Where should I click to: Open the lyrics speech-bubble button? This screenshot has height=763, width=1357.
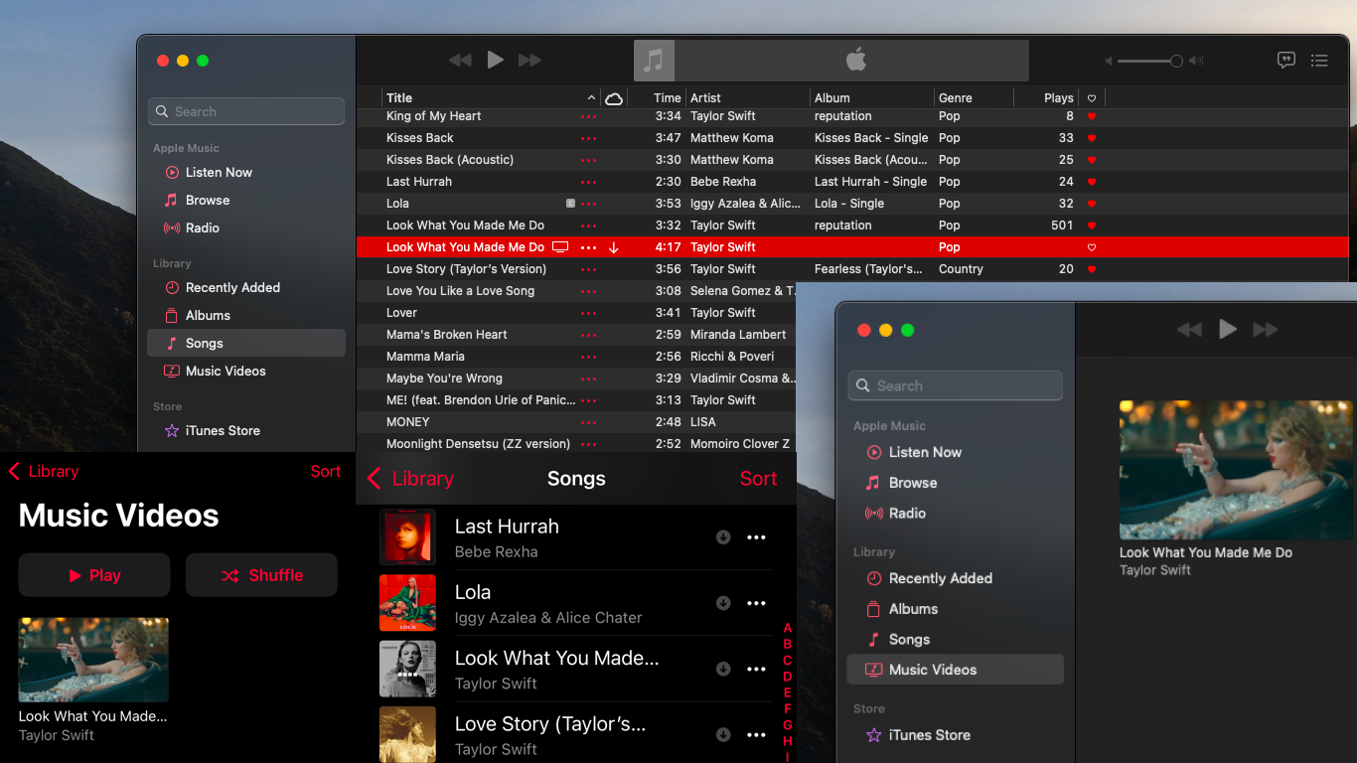[1286, 61]
